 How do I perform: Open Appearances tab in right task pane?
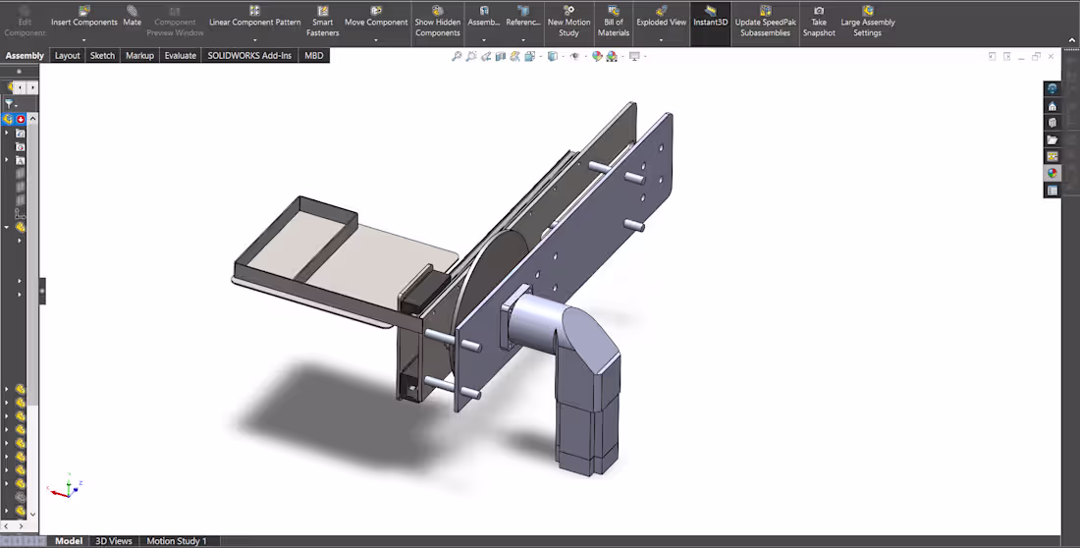1052,173
